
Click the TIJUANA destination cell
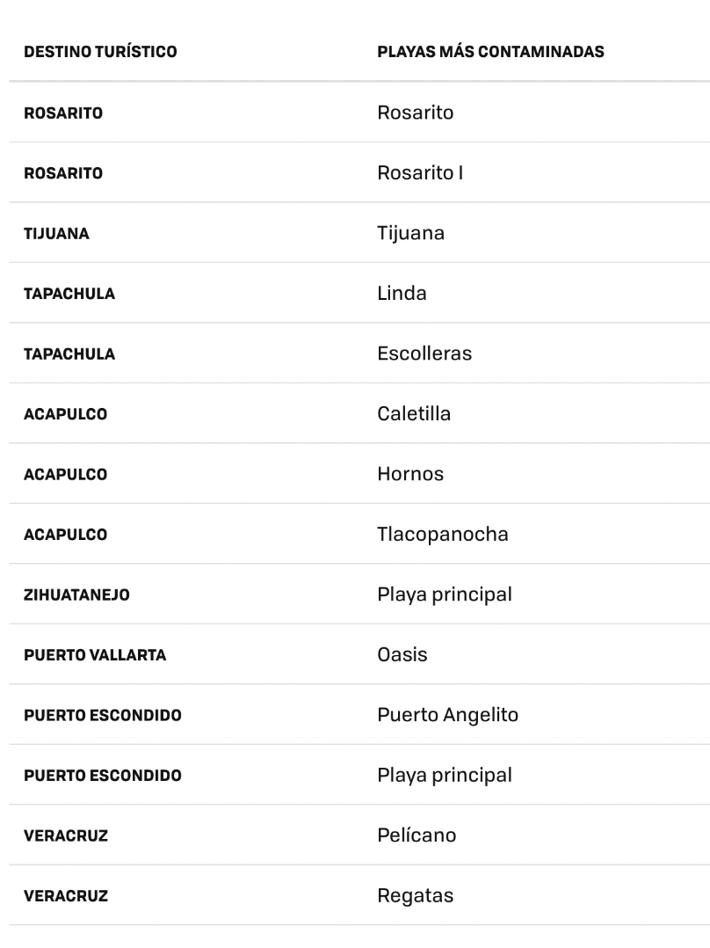[x=56, y=234]
